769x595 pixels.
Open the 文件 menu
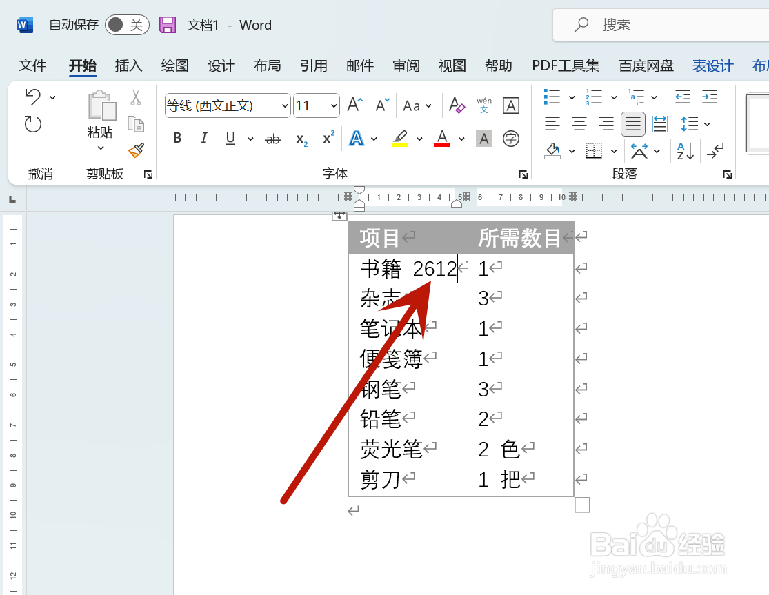tap(32, 65)
